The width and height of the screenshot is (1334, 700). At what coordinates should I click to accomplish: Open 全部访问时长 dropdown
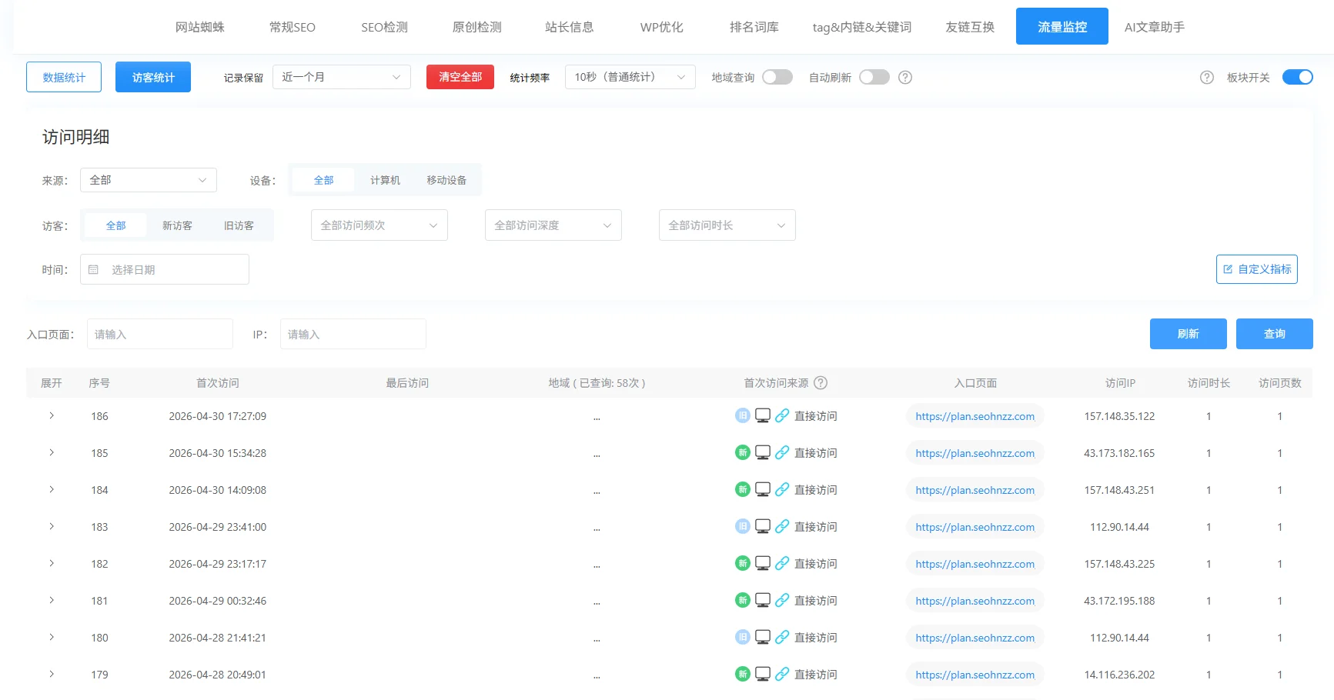point(727,225)
